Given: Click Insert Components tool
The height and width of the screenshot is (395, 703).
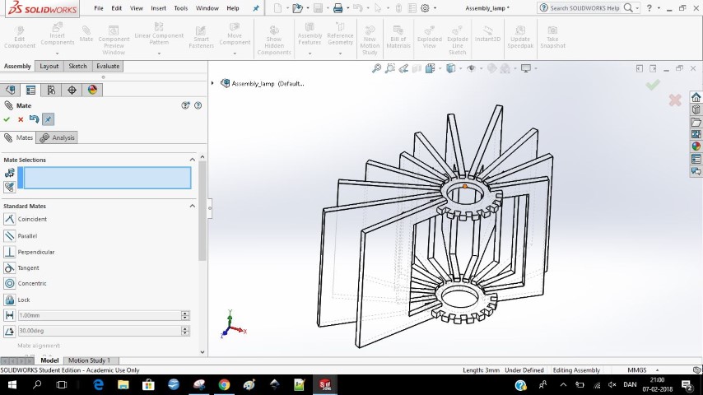Looking at the screenshot, I should [58, 34].
